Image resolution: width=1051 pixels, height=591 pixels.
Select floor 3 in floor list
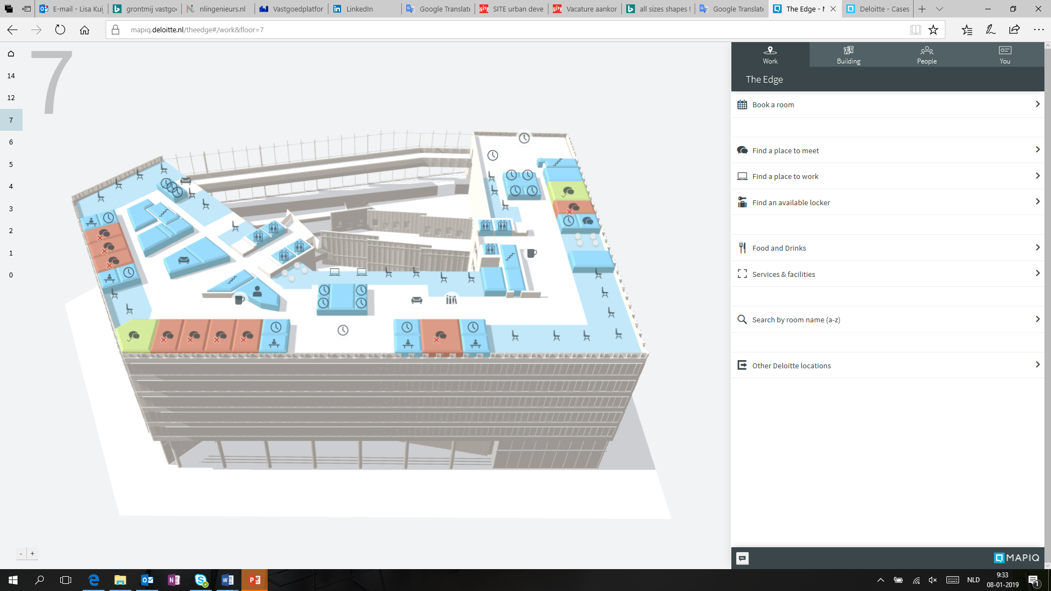[11, 208]
